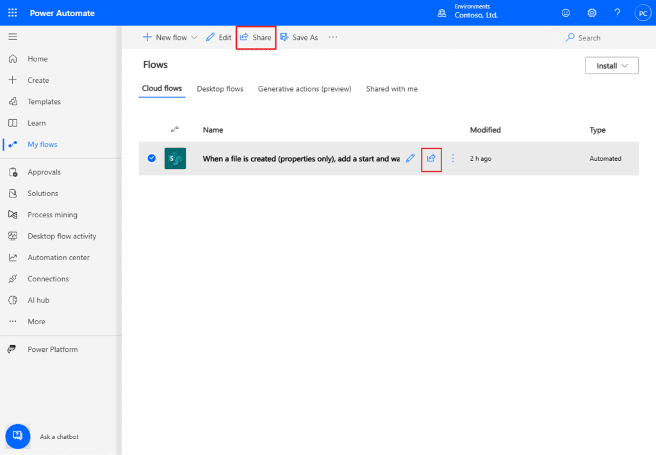Click the pencil edit icon in flow row
This screenshot has width=656, height=455.
(x=411, y=158)
